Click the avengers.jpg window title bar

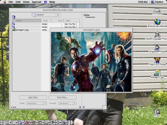click(x=91, y=30)
